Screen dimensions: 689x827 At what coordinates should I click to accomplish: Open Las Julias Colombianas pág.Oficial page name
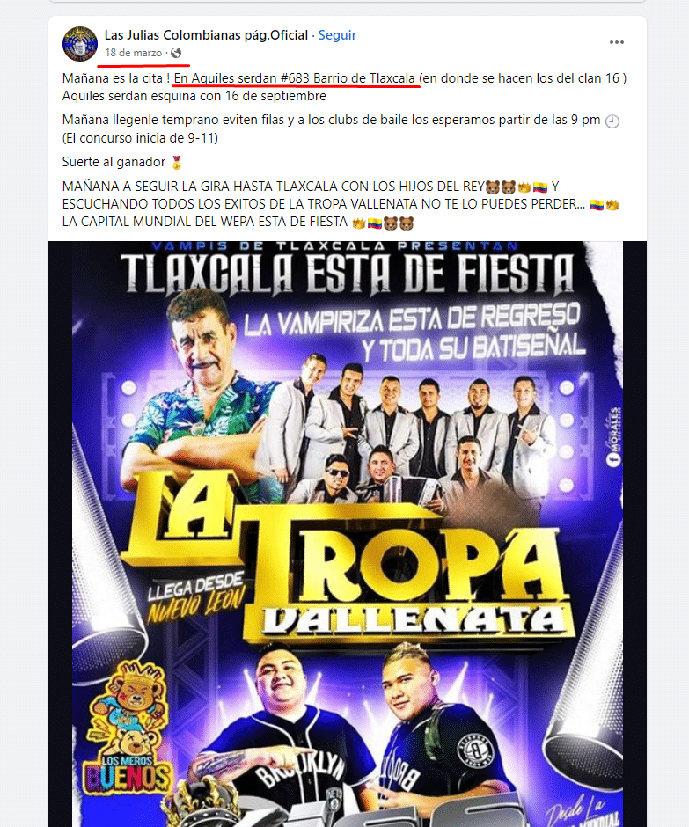pyautogui.click(x=206, y=35)
